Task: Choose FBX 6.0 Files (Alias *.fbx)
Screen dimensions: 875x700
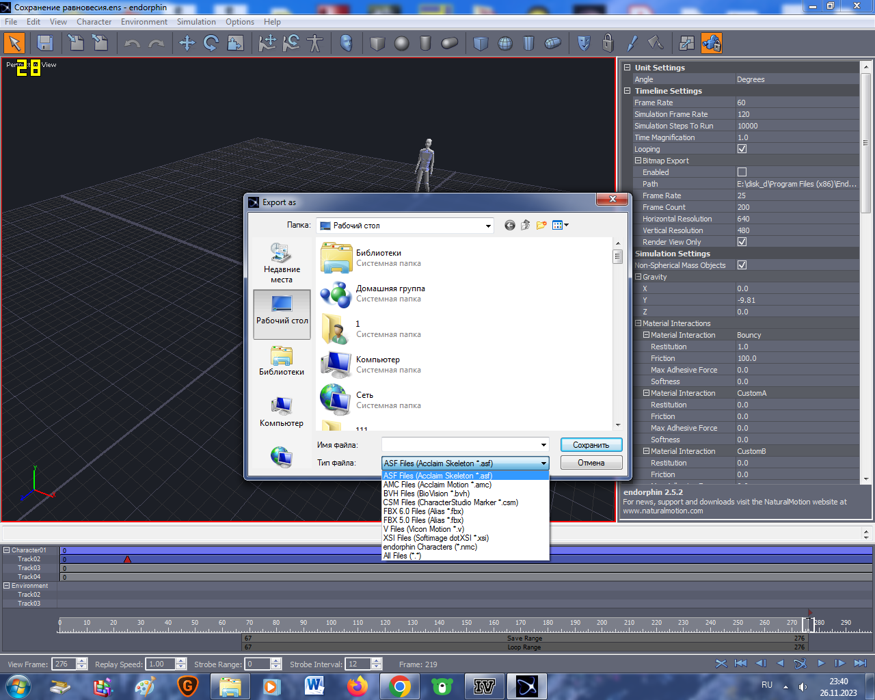Action: click(x=423, y=511)
